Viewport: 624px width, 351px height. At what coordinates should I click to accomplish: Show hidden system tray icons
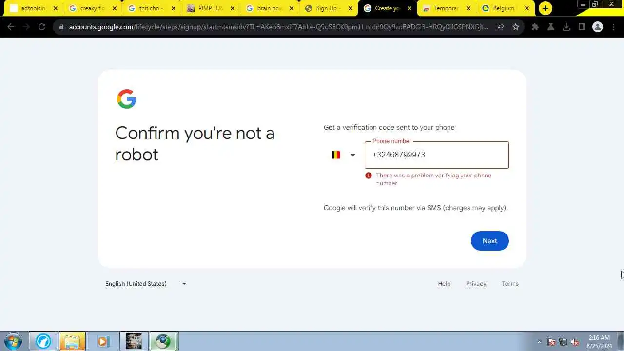[x=539, y=342]
